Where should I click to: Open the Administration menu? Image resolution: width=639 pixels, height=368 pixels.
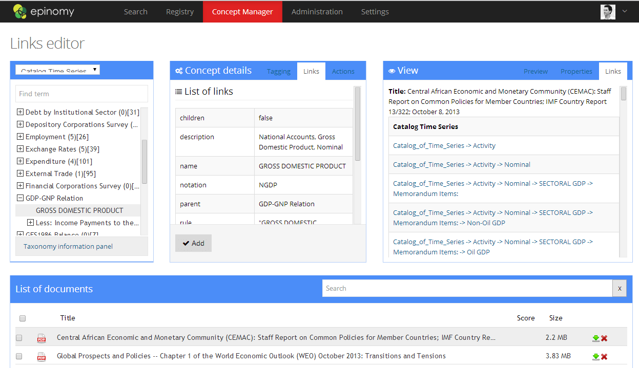click(317, 11)
